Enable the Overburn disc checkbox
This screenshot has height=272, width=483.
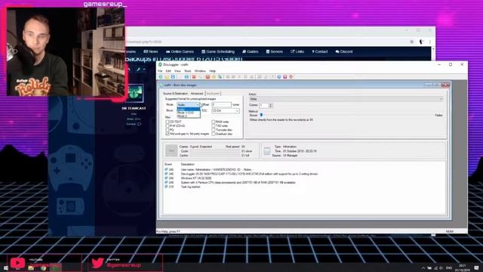pos(213,134)
